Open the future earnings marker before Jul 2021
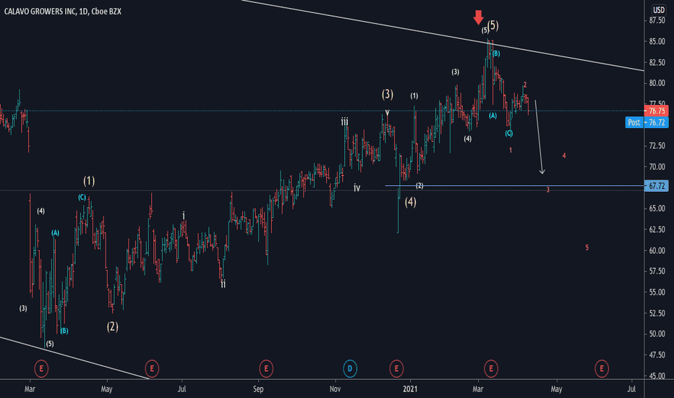 602,368
